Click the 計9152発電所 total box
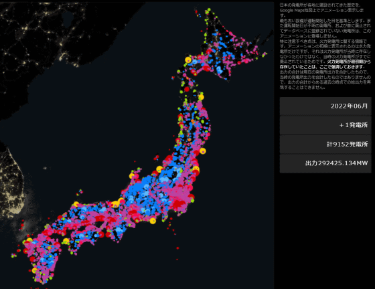Viewport: 375px width, 289px height. pyautogui.click(x=325, y=144)
